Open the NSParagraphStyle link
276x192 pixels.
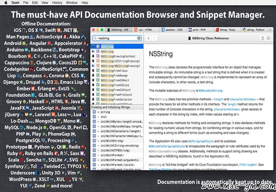(x=201, y=141)
